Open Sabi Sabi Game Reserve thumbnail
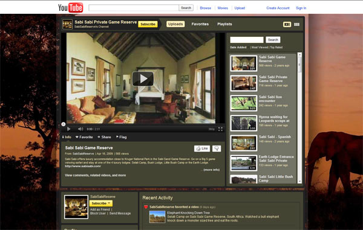 point(244,63)
